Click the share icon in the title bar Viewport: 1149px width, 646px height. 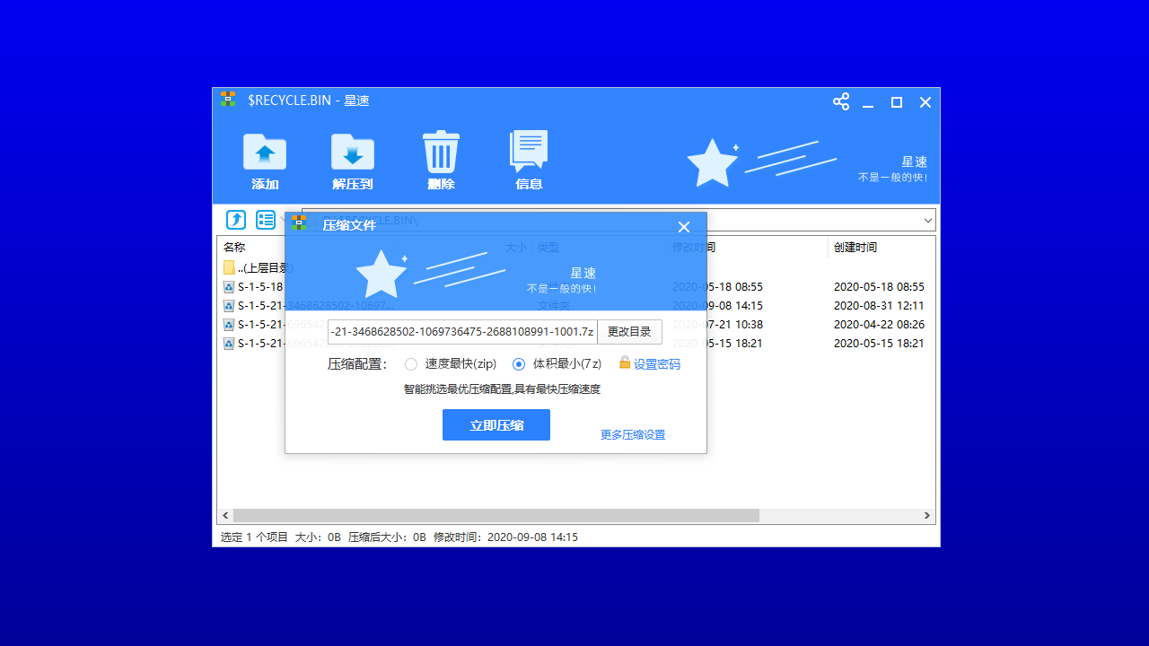(x=840, y=102)
